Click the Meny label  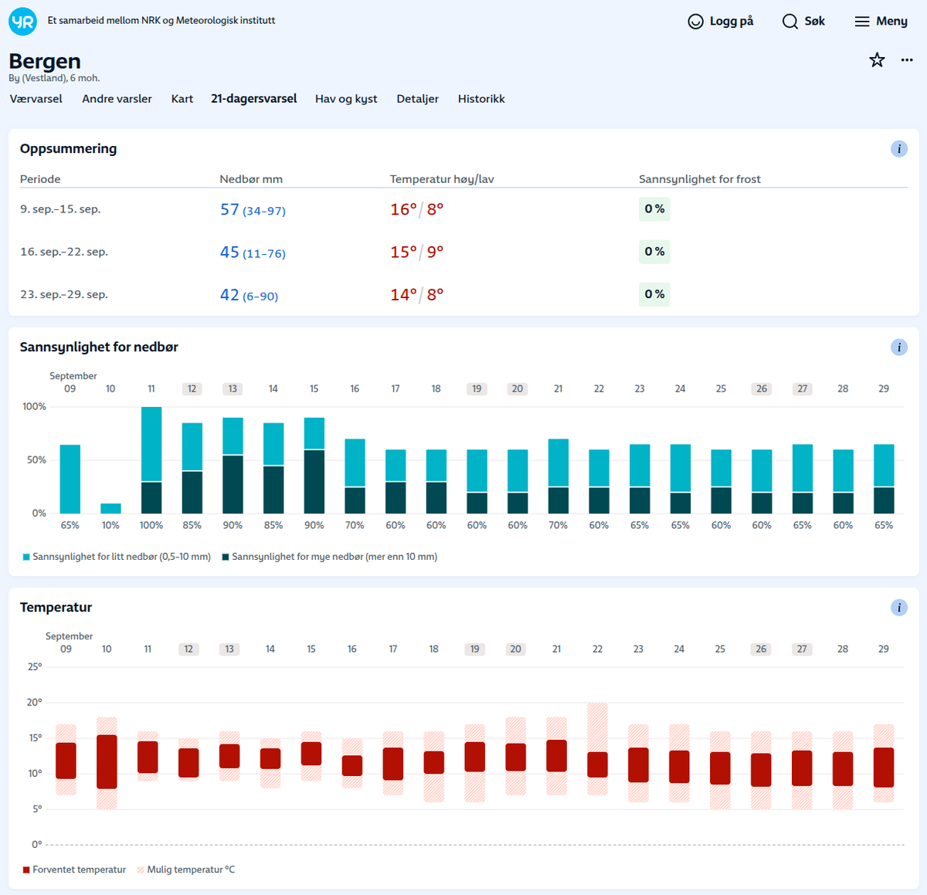tap(891, 22)
